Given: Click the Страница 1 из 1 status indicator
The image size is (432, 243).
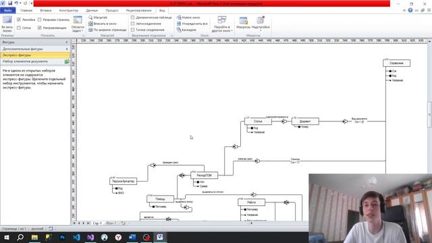Looking at the screenshot, I should pos(14,229).
